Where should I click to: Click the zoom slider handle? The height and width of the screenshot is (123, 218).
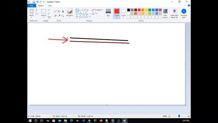(x=179, y=116)
